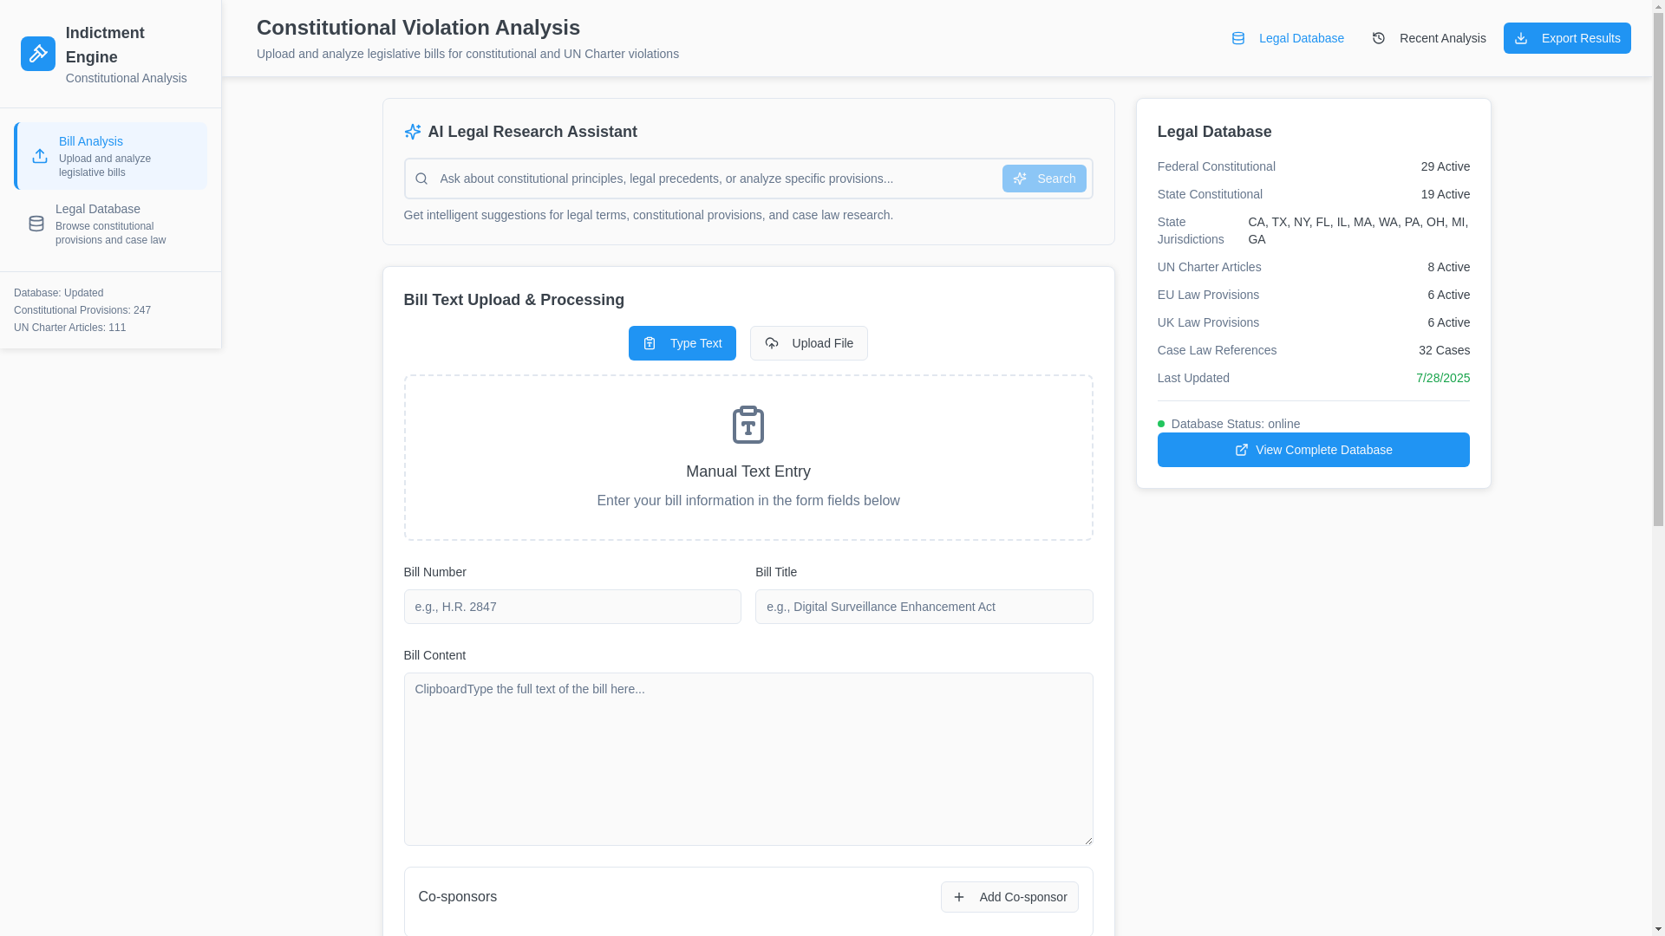The height and width of the screenshot is (936, 1665).
Task: Open Recent Analysis
Action: point(1429,38)
